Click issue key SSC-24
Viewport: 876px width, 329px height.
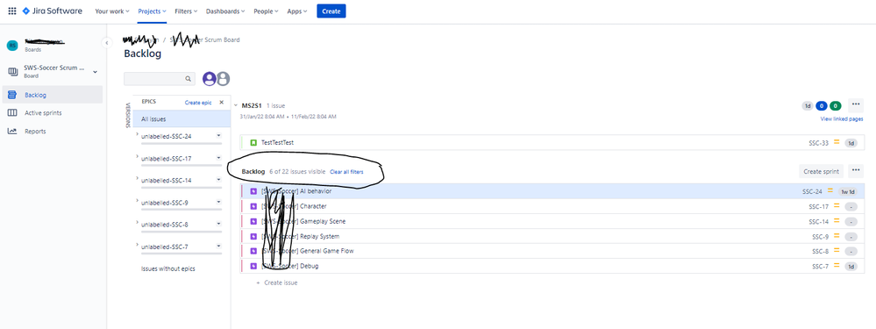(812, 191)
